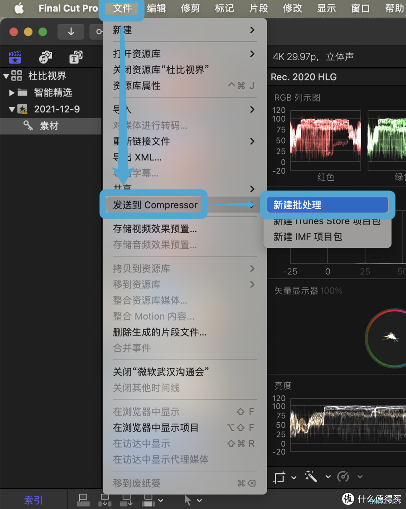
Task: Open the 打开资源库 submenu
Action: 185,54
